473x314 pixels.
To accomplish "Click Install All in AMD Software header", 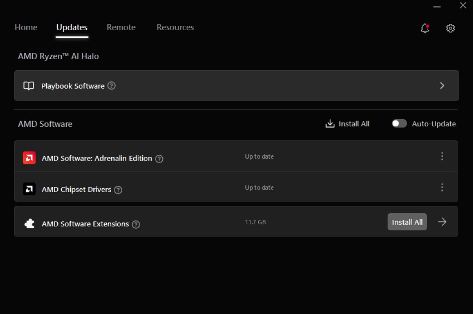I will [353, 124].
